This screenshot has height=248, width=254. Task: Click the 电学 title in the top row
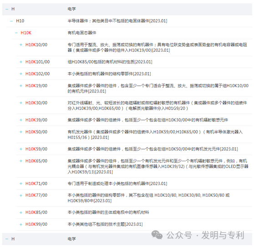(x=71, y=9)
